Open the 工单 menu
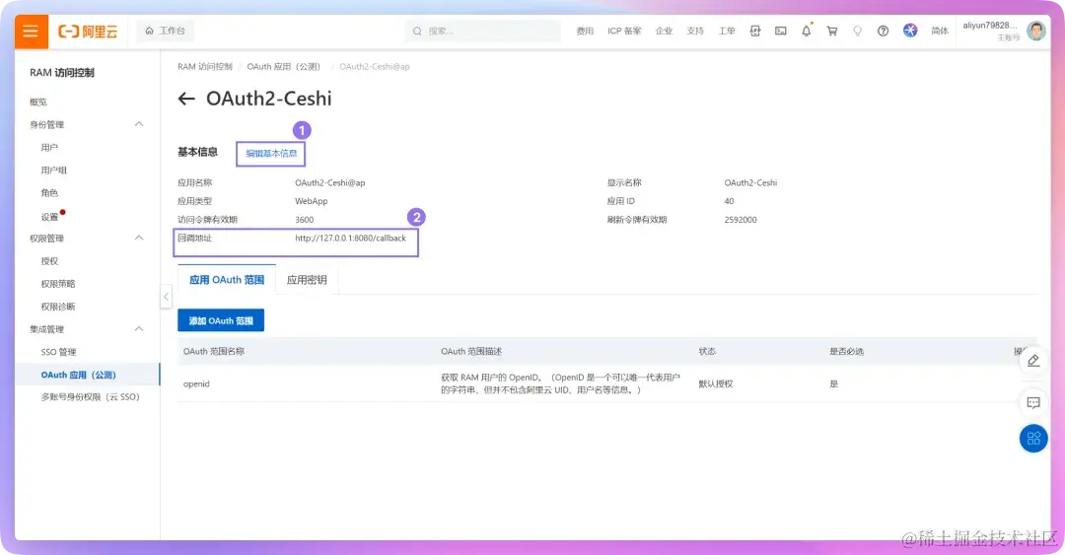 [x=727, y=32]
